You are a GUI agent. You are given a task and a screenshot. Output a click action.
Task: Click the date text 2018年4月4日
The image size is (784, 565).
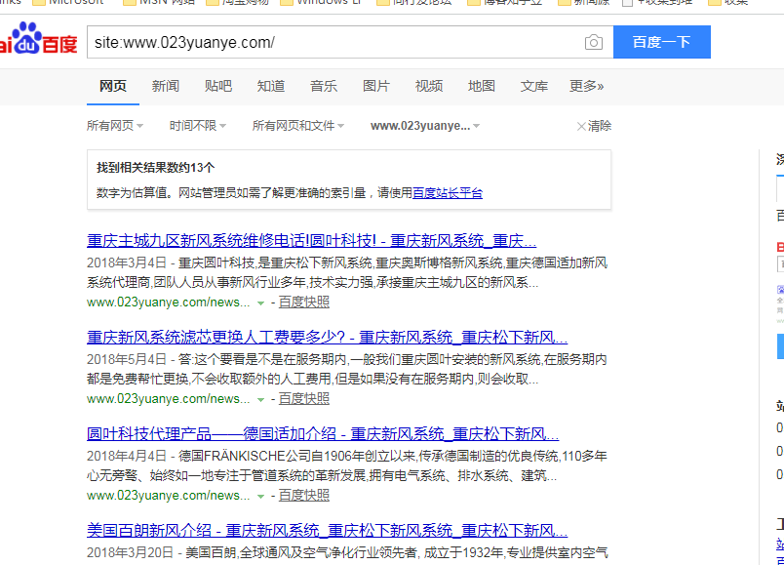127,456
